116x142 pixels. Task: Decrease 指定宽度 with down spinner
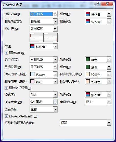click(55, 103)
